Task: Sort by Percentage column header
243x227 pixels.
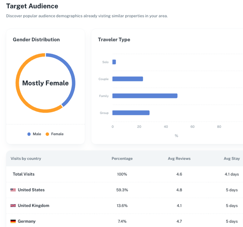Action: pyautogui.click(x=122, y=159)
